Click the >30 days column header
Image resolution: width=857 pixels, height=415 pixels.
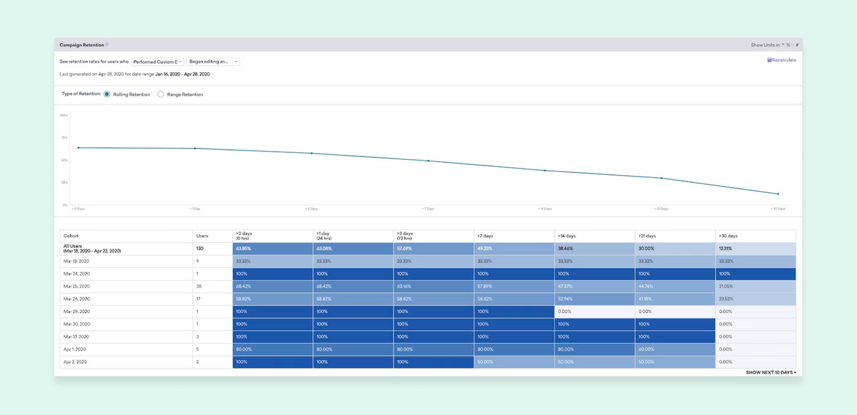728,236
